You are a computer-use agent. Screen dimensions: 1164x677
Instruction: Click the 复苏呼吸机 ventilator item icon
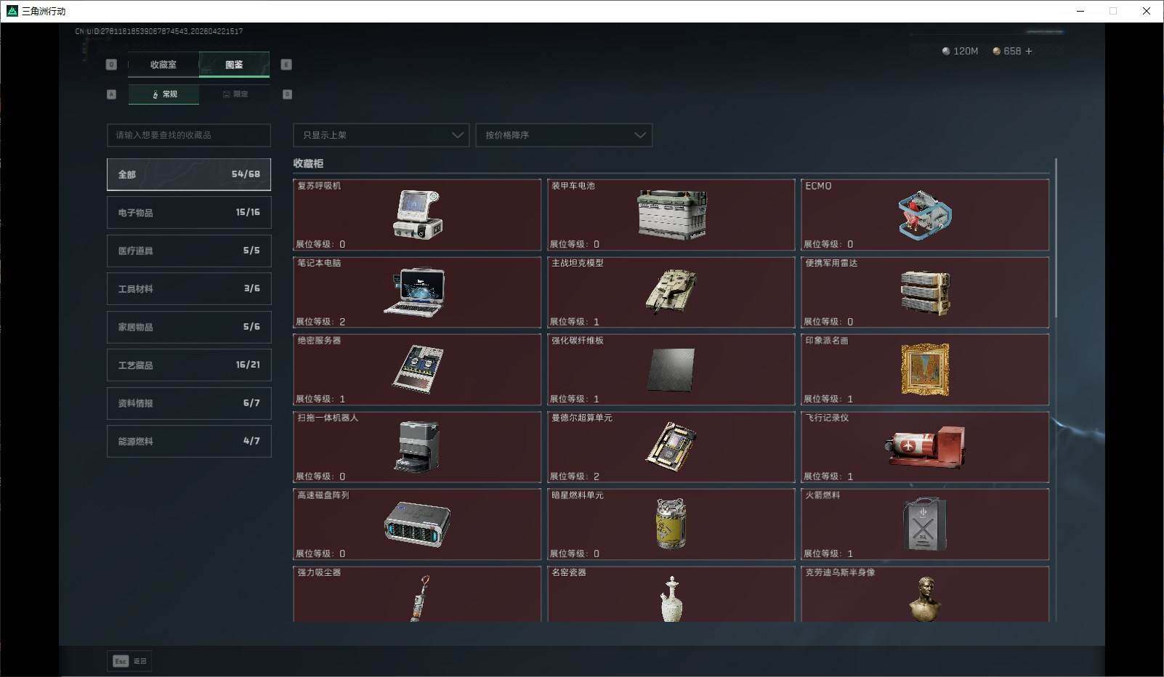point(417,214)
